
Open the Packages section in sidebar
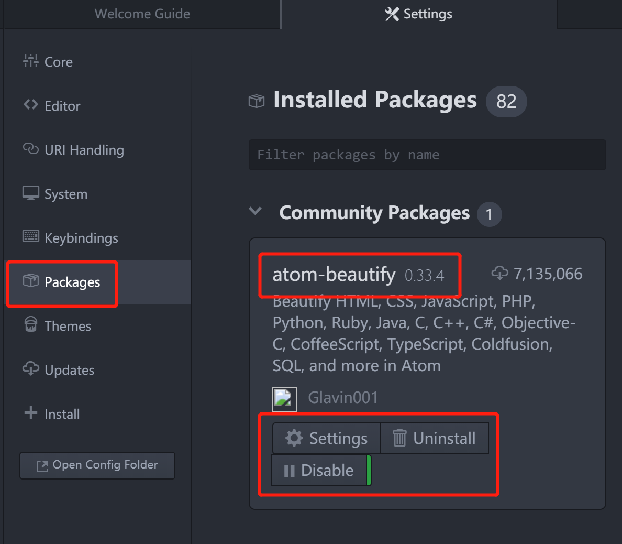click(x=72, y=282)
